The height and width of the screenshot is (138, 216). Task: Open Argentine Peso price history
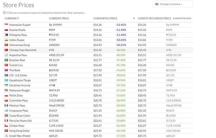point(18,55)
